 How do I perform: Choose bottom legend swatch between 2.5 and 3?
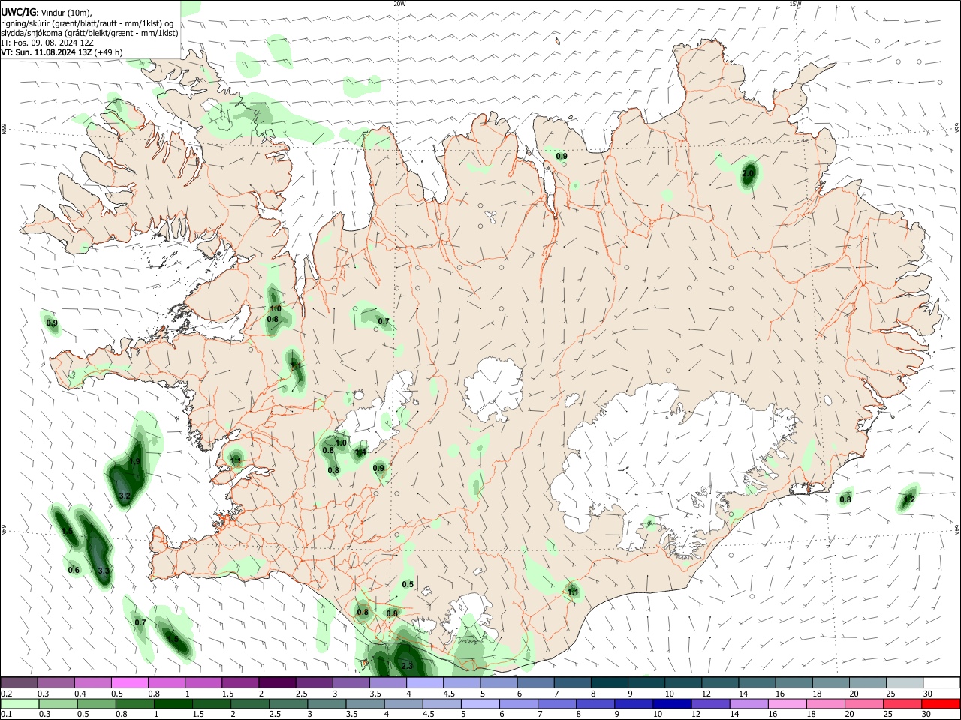pos(288,704)
